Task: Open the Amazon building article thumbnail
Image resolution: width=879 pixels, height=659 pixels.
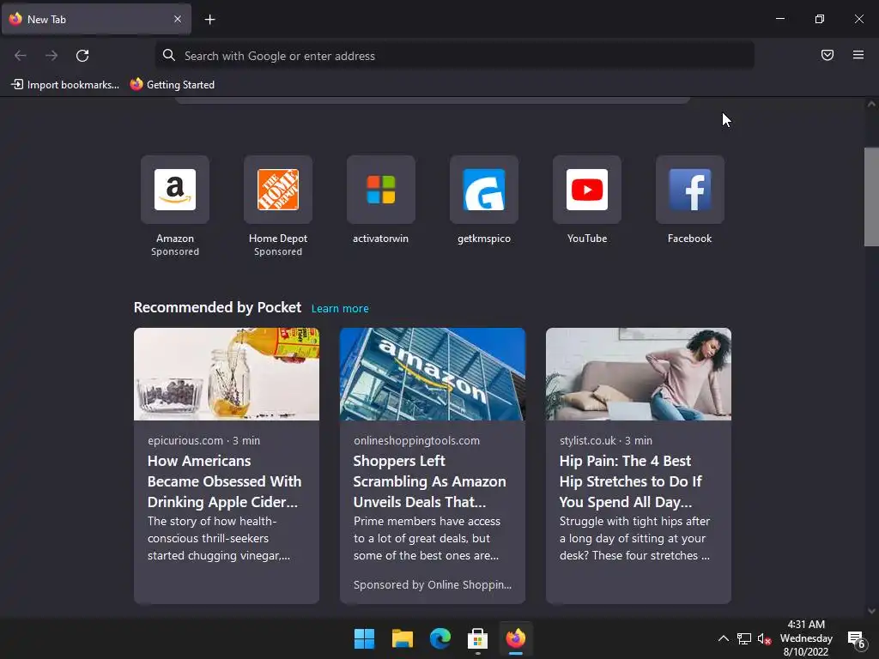Action: pos(433,374)
